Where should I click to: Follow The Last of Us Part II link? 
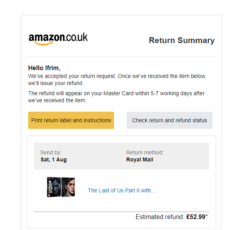pyautogui.click(x=121, y=190)
